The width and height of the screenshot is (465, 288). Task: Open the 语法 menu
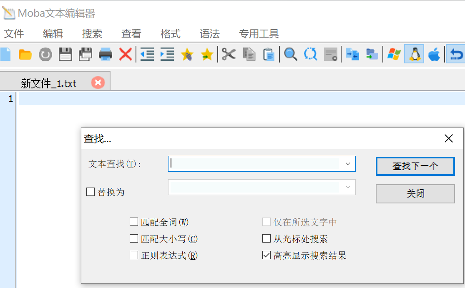(209, 33)
